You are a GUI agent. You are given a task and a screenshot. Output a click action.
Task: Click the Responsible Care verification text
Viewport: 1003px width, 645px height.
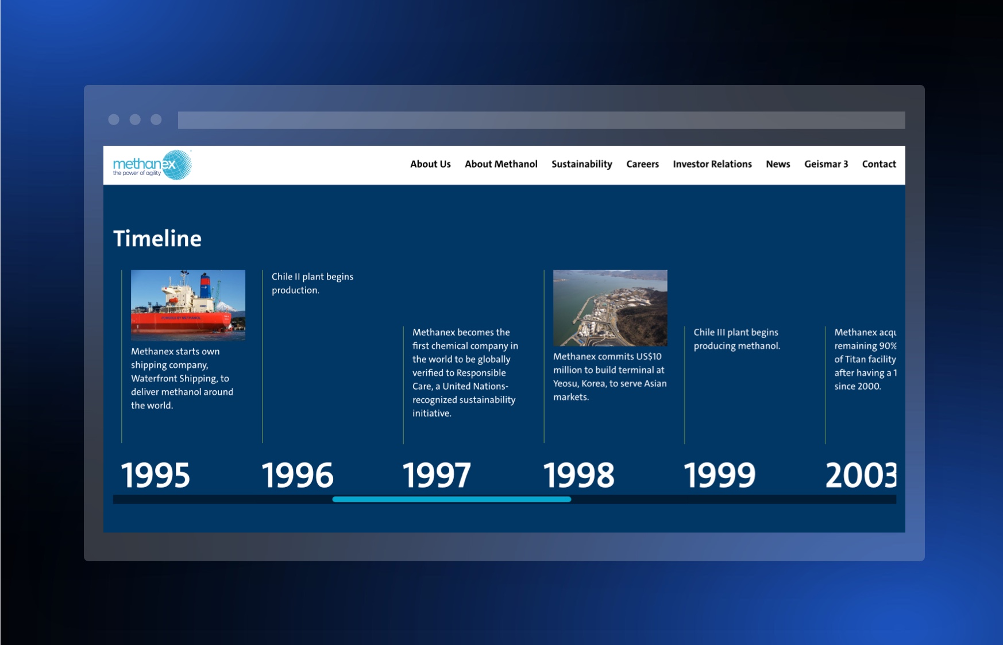[x=465, y=372]
